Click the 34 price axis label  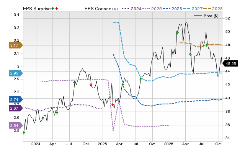(x=228, y=138)
